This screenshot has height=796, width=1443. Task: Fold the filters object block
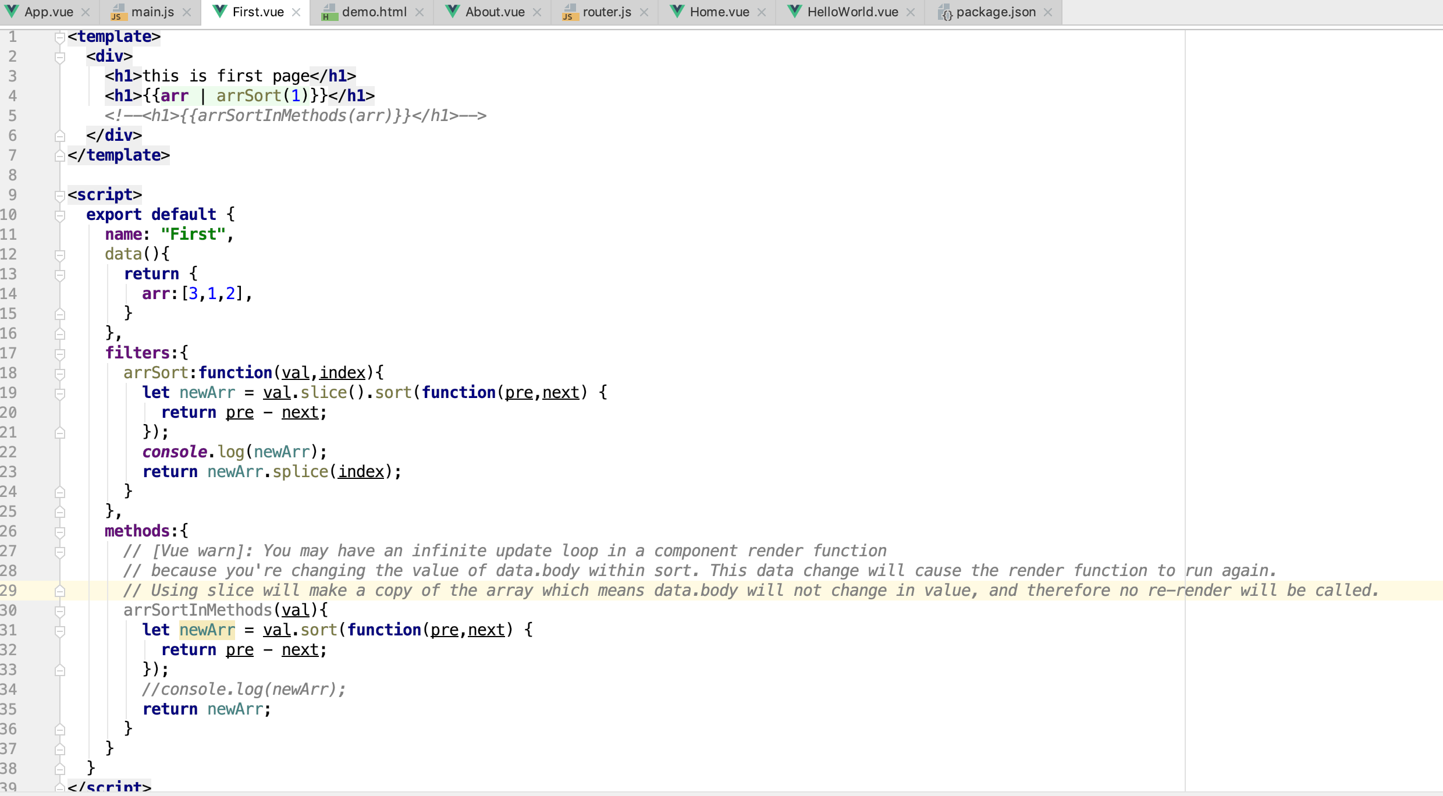(59, 354)
